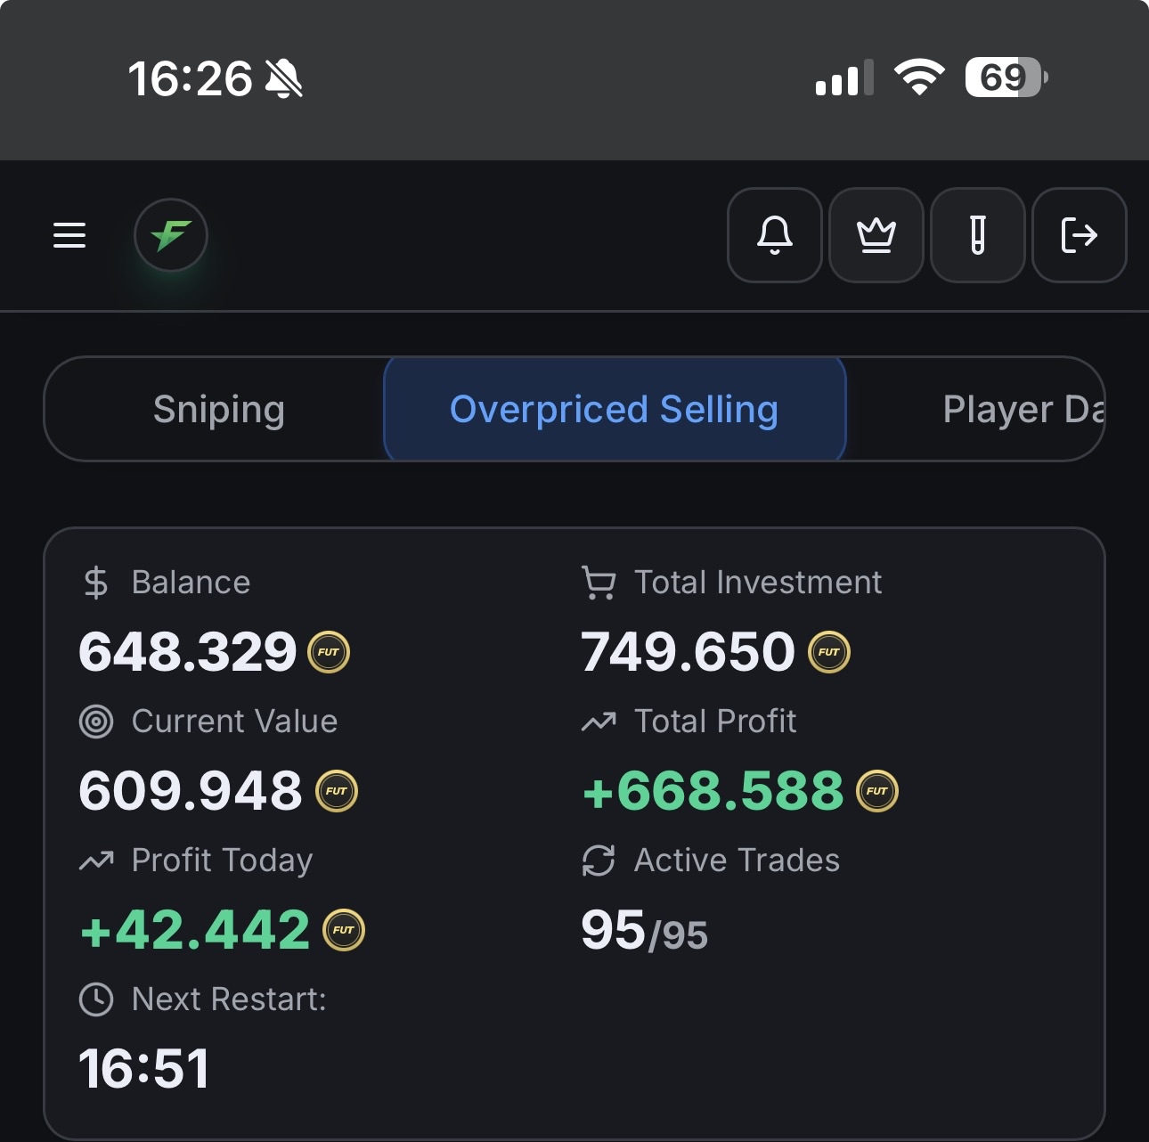Click the coin icon beside Balance

(329, 652)
